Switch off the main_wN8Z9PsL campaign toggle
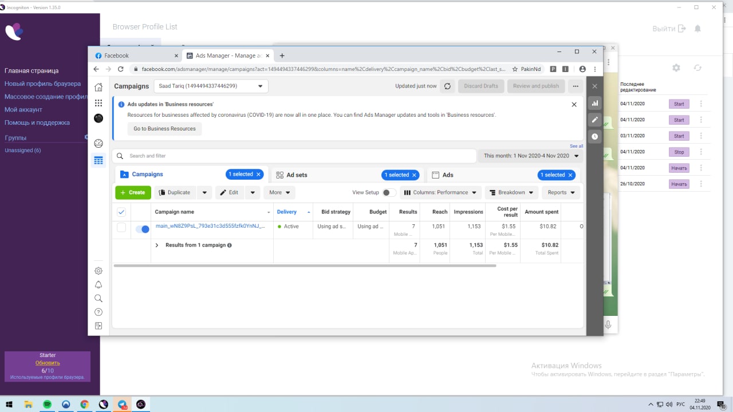 coord(142,229)
